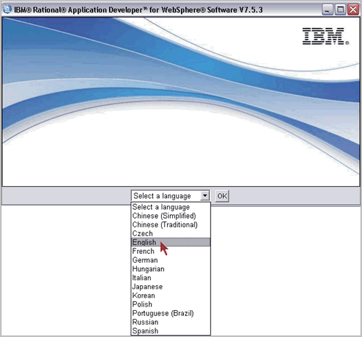Viewport: 362px width, 337px height.
Task: Pick Portuguese (Brazil) in the list
Action: [171, 313]
